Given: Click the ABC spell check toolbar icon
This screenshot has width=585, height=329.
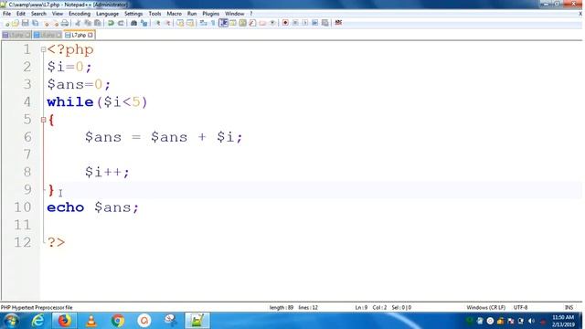Looking at the screenshot, I should (x=338, y=23).
